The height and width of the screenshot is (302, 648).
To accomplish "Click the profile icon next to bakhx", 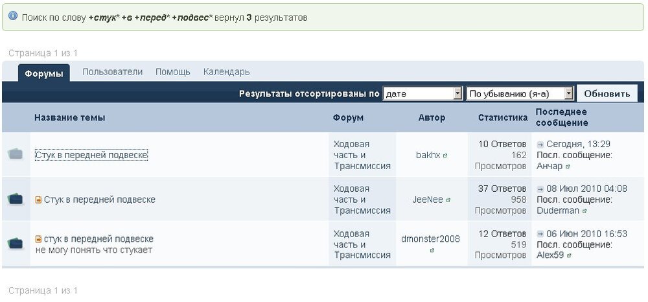I will 446,156.
